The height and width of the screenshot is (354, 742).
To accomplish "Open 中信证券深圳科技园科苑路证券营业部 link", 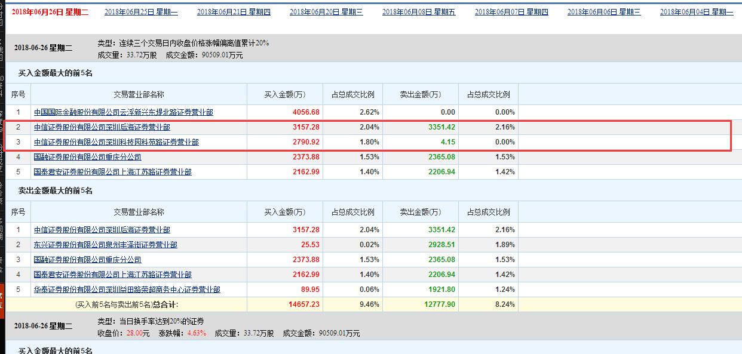I will [x=111, y=142].
